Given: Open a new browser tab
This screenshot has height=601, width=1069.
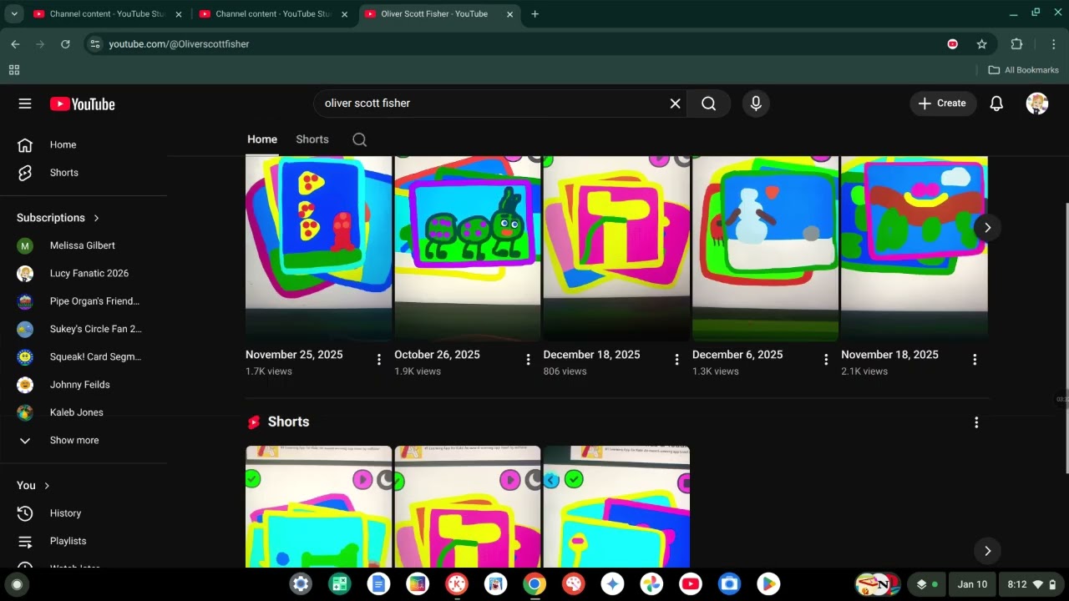Looking at the screenshot, I should click(x=534, y=14).
